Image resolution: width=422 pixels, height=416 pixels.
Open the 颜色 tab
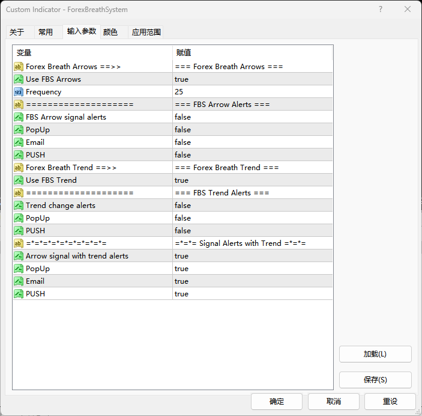click(114, 32)
